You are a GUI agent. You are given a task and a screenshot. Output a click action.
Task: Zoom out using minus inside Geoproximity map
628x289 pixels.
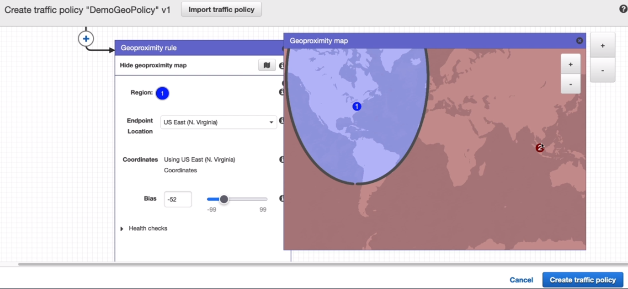[570, 84]
